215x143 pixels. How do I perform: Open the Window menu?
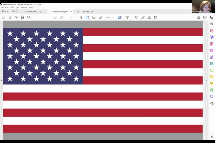[24, 8]
